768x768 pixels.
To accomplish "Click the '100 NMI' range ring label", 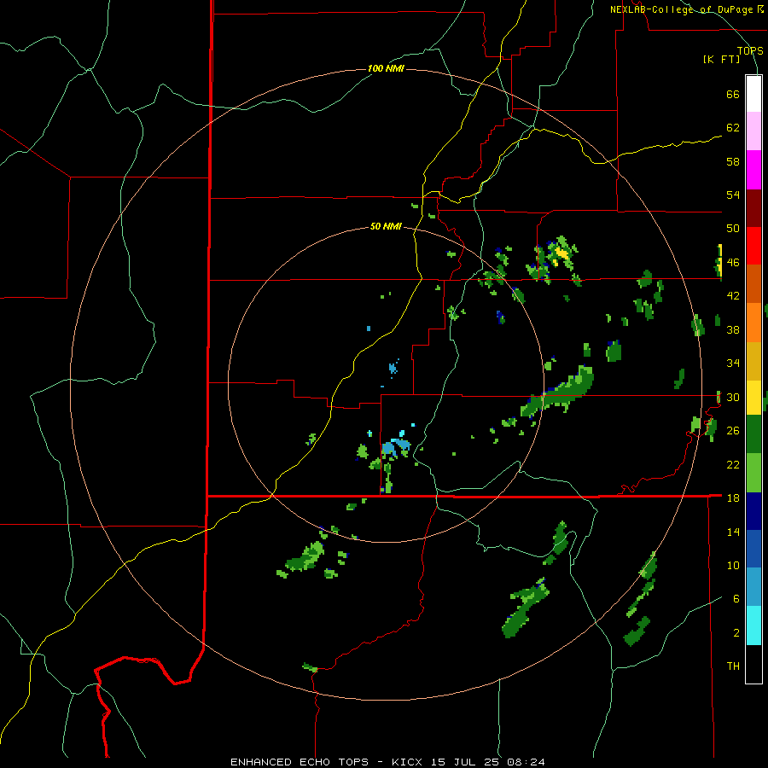I will tap(386, 68).
